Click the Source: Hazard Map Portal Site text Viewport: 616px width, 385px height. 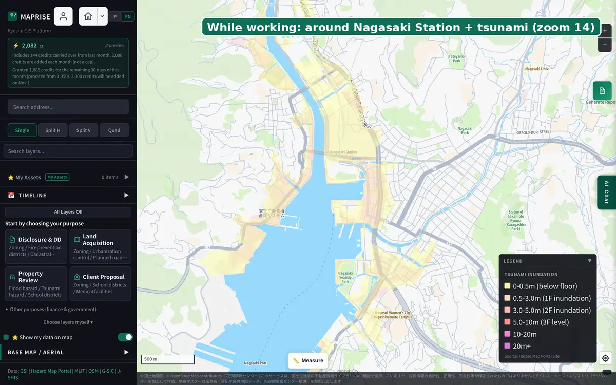[x=532, y=356]
